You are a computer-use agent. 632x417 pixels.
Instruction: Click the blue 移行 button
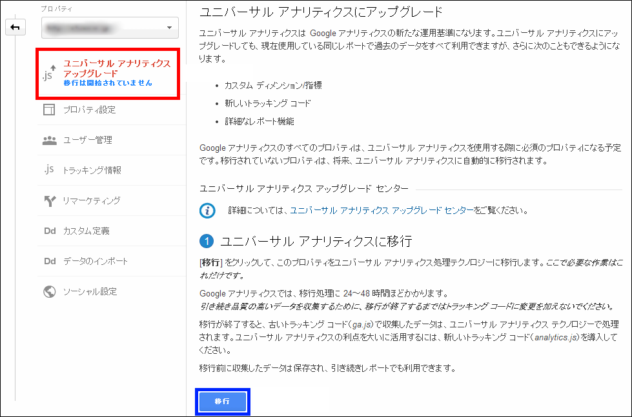point(223,402)
